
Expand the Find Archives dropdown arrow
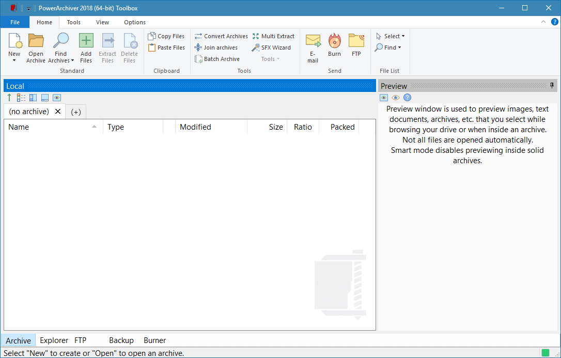point(73,61)
